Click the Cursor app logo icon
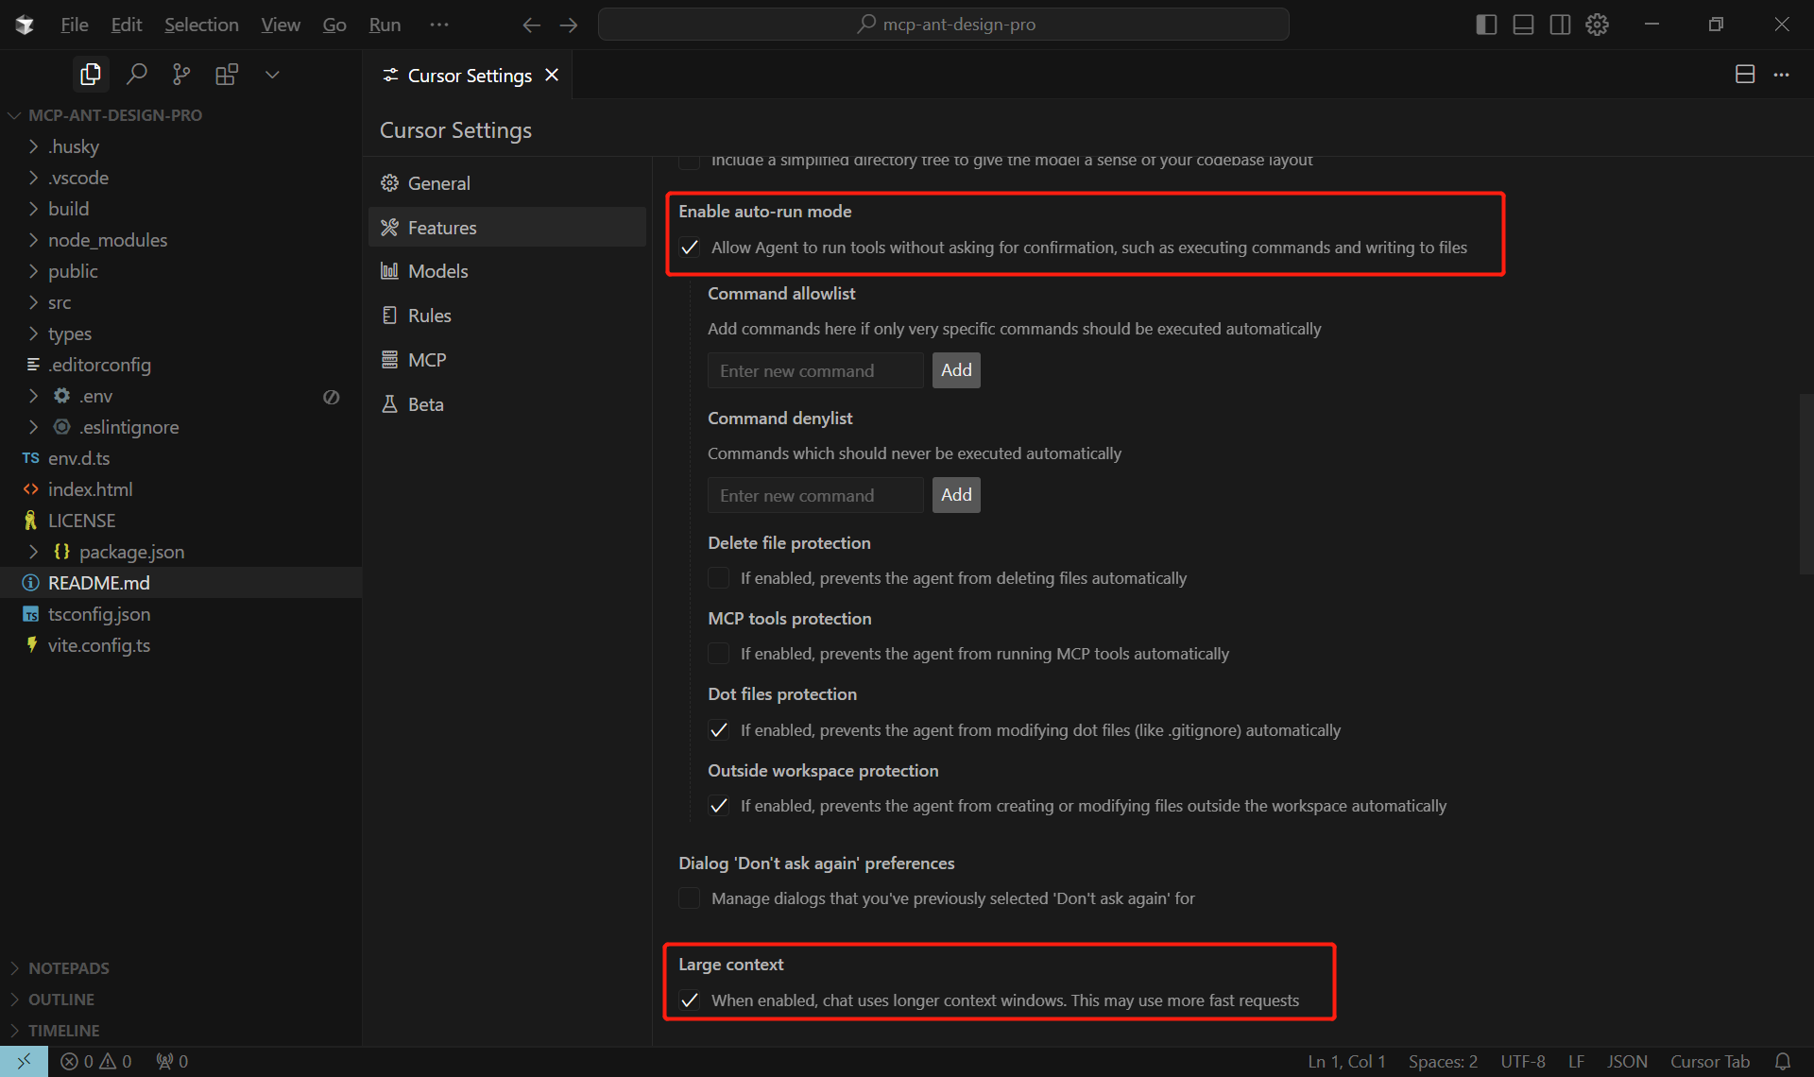Screen dimensions: 1814x1077 [25, 25]
